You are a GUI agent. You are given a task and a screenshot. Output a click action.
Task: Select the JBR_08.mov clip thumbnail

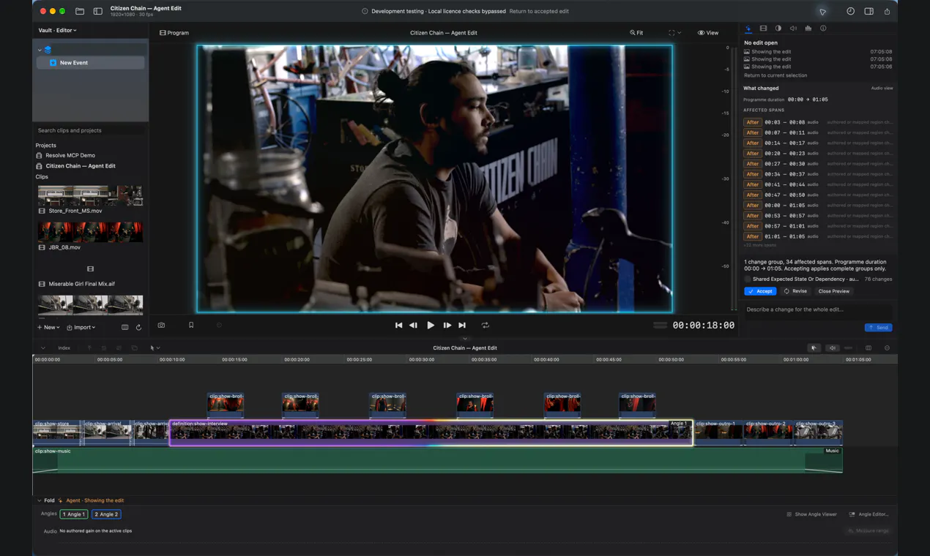click(90, 232)
